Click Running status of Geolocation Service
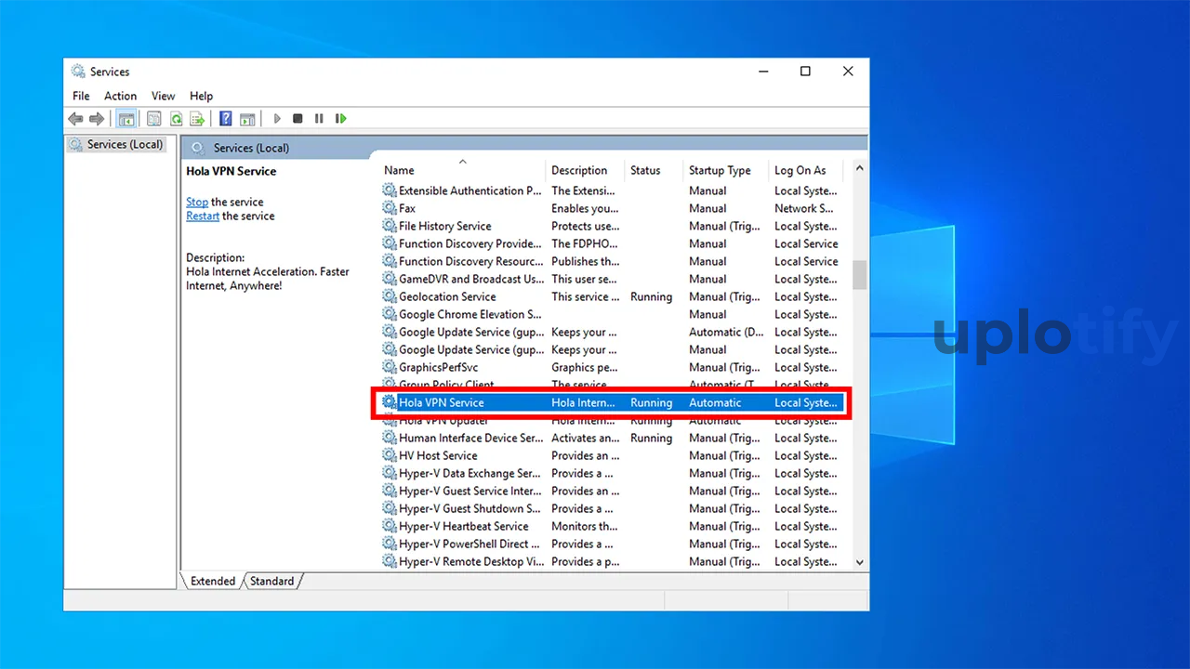 651,296
